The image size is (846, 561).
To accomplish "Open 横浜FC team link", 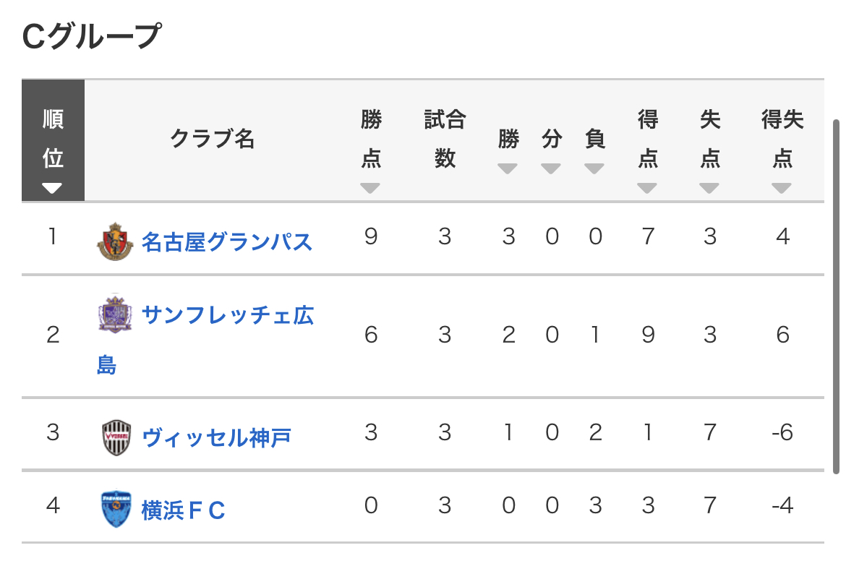I will 183,510.
